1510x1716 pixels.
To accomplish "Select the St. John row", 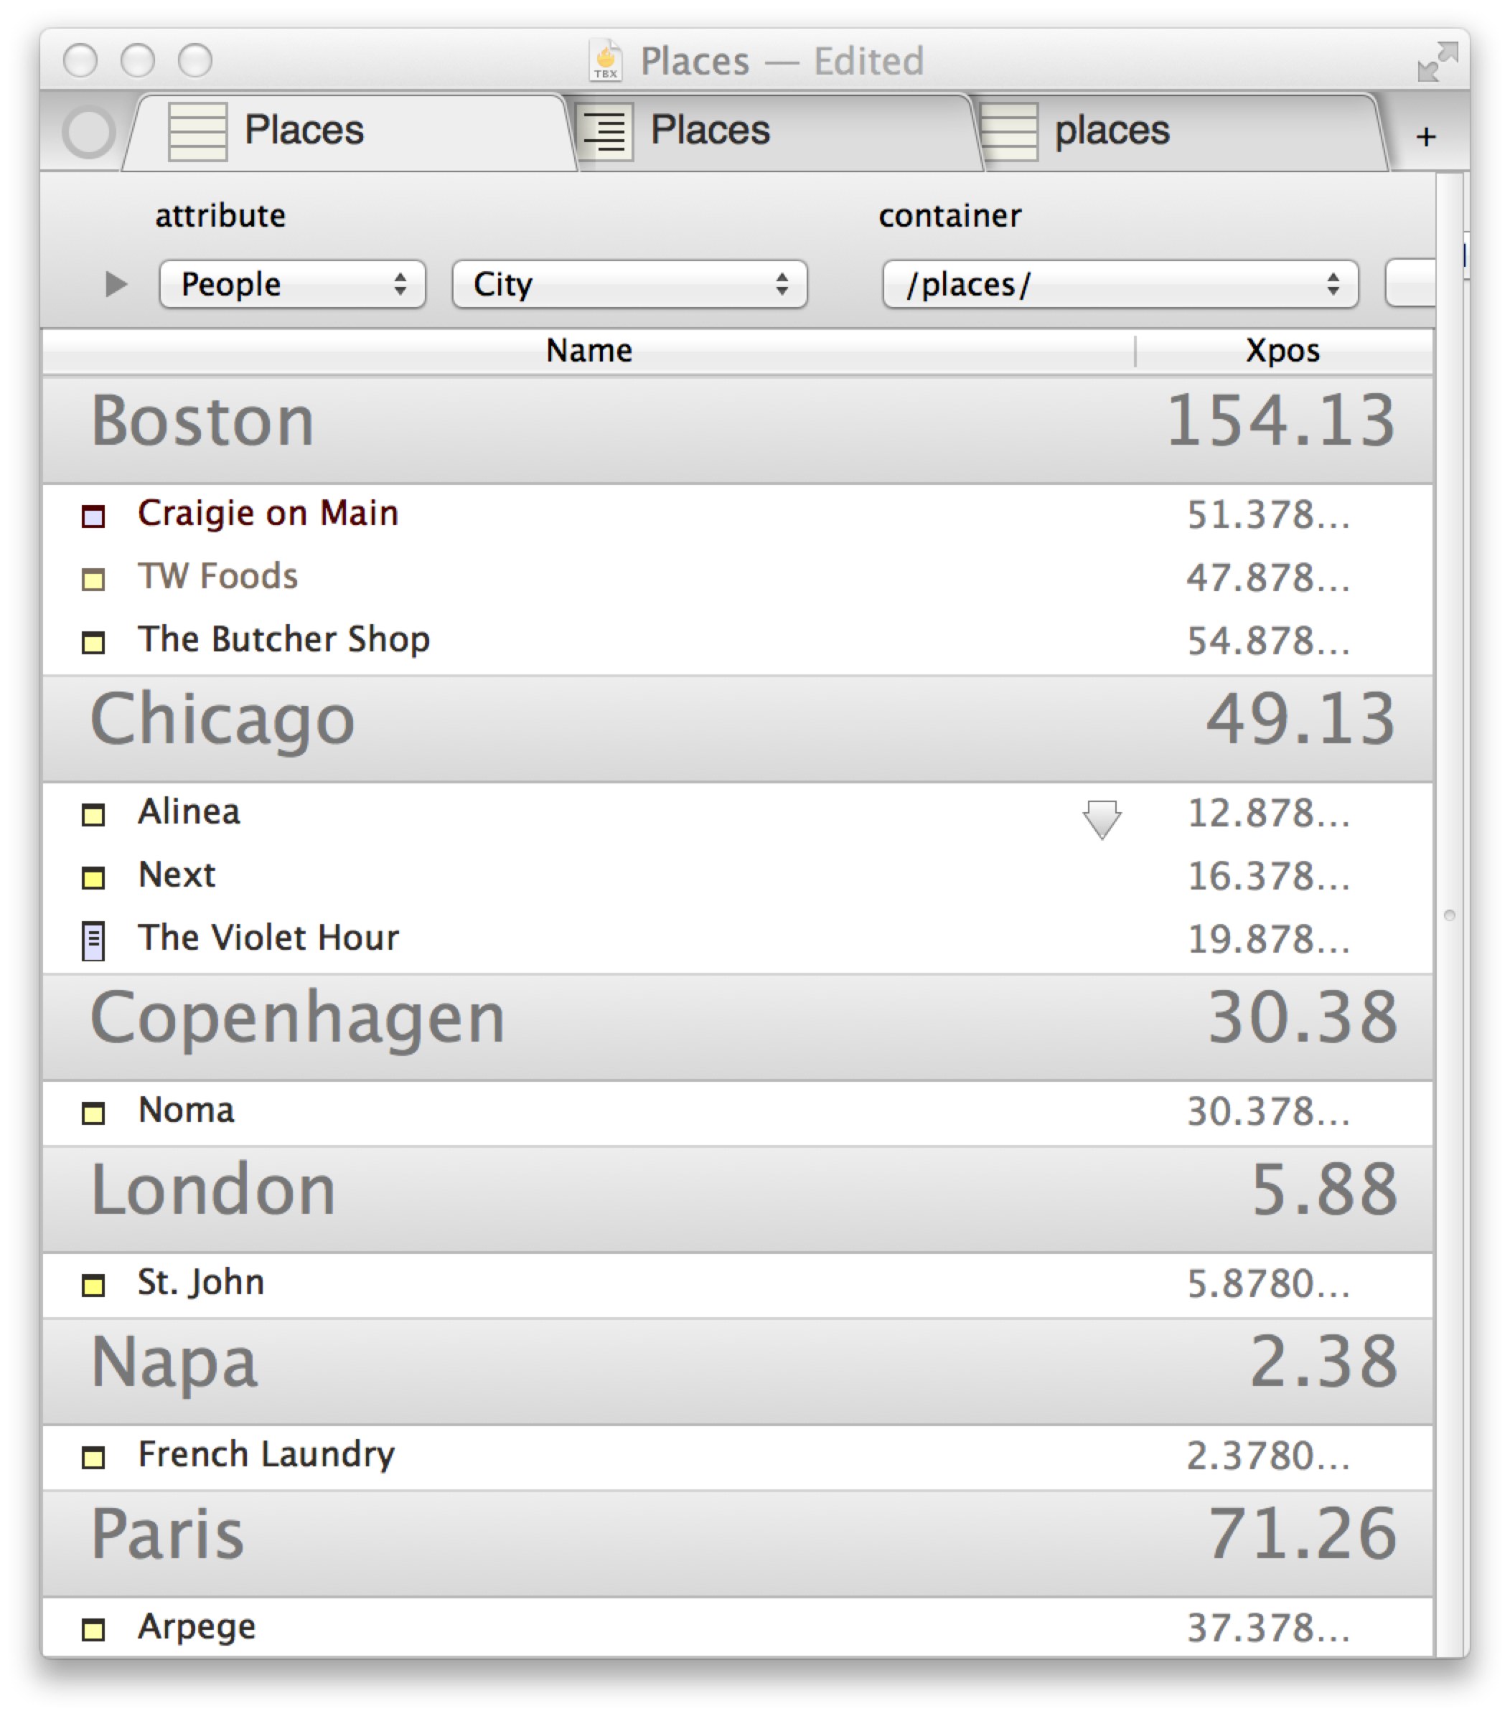I will pos(738,1284).
